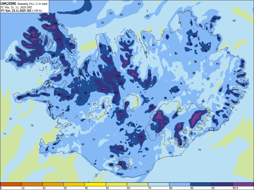Pick the 20–30 amber legend swatch
The image size is (254, 190).
(x=53, y=184)
